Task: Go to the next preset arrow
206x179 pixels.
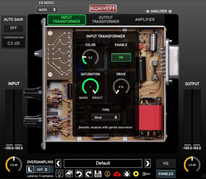Action: click(x=148, y=163)
